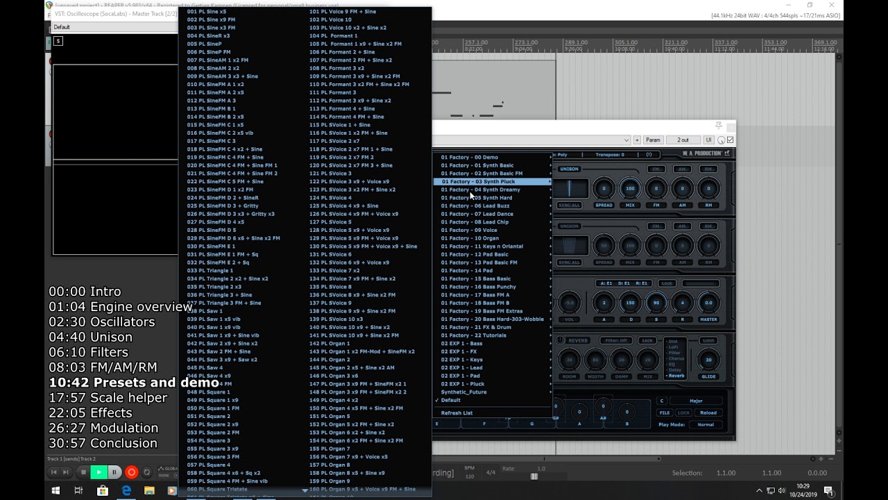The image size is (888, 500).
Task: Choose preset '101 PL Voice 9 FM + Sine'
Action: point(343,11)
